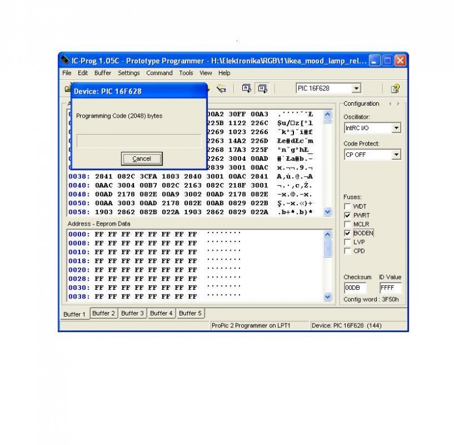Enable the LVP fuse checkbox
454x445 pixels.
pyautogui.click(x=347, y=242)
